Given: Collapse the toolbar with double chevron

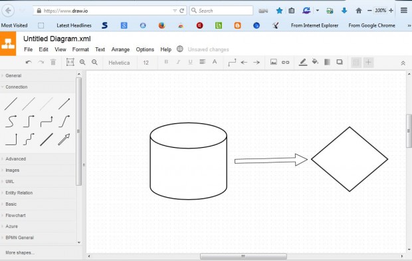Looking at the screenshot, I should click(403, 63).
